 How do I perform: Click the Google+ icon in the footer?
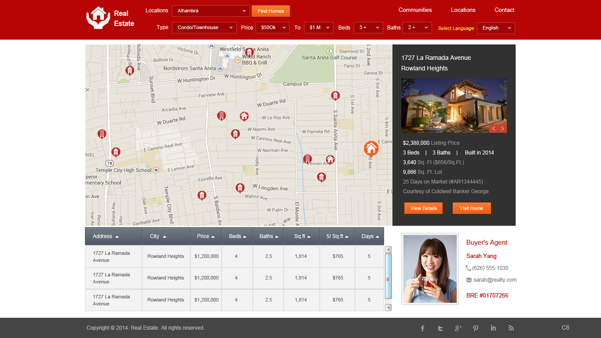458,328
